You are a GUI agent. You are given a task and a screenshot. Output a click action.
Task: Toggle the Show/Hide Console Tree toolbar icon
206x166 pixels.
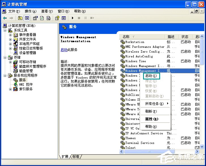[x=27, y=18]
